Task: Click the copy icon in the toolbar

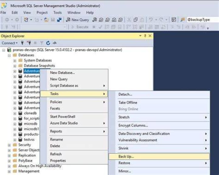Action: (x=135, y=20)
